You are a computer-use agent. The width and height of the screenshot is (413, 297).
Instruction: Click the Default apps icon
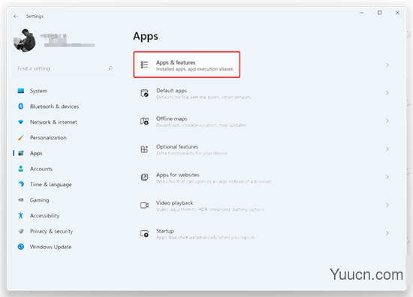(144, 93)
